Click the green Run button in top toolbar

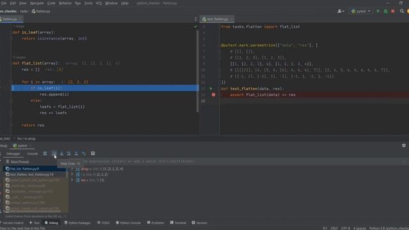click(x=378, y=11)
